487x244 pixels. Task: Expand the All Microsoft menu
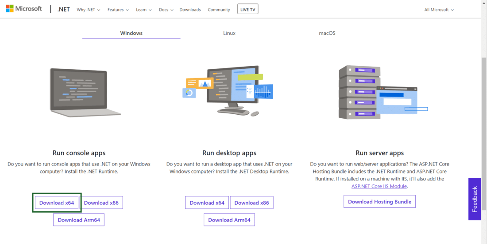[439, 10]
